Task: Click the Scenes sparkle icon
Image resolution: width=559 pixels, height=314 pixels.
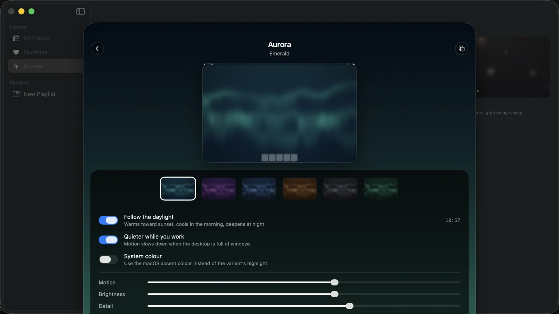Action: point(16,66)
